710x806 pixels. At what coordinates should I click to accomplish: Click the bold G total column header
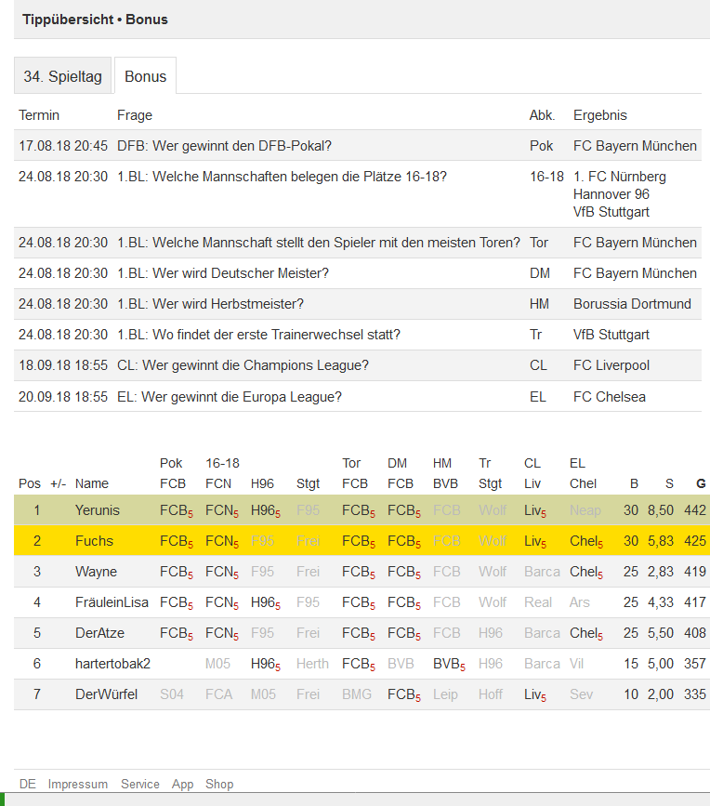pos(701,483)
